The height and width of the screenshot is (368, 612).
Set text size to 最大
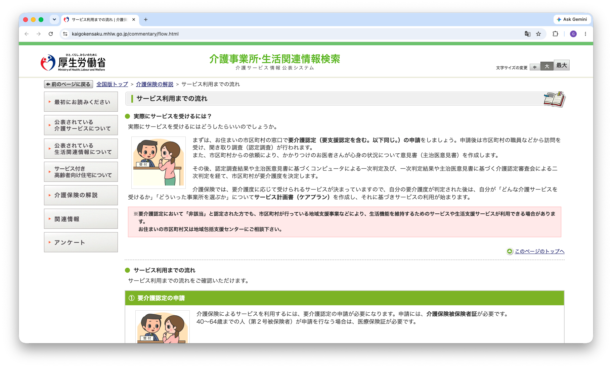562,65
